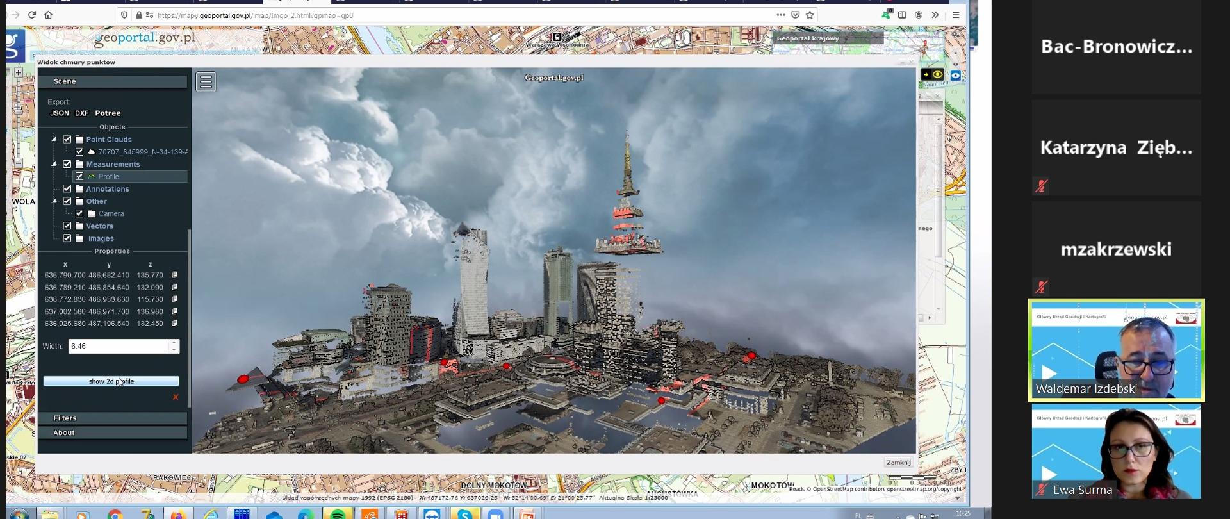Viewport: 1230px width, 519px height.
Task: Copy coordinates of the first point row
Action: tap(174, 275)
